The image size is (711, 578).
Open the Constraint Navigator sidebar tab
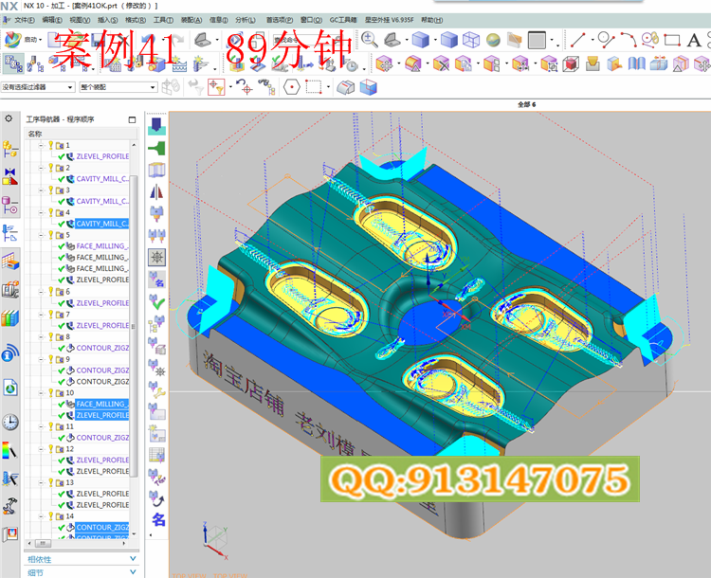10,177
